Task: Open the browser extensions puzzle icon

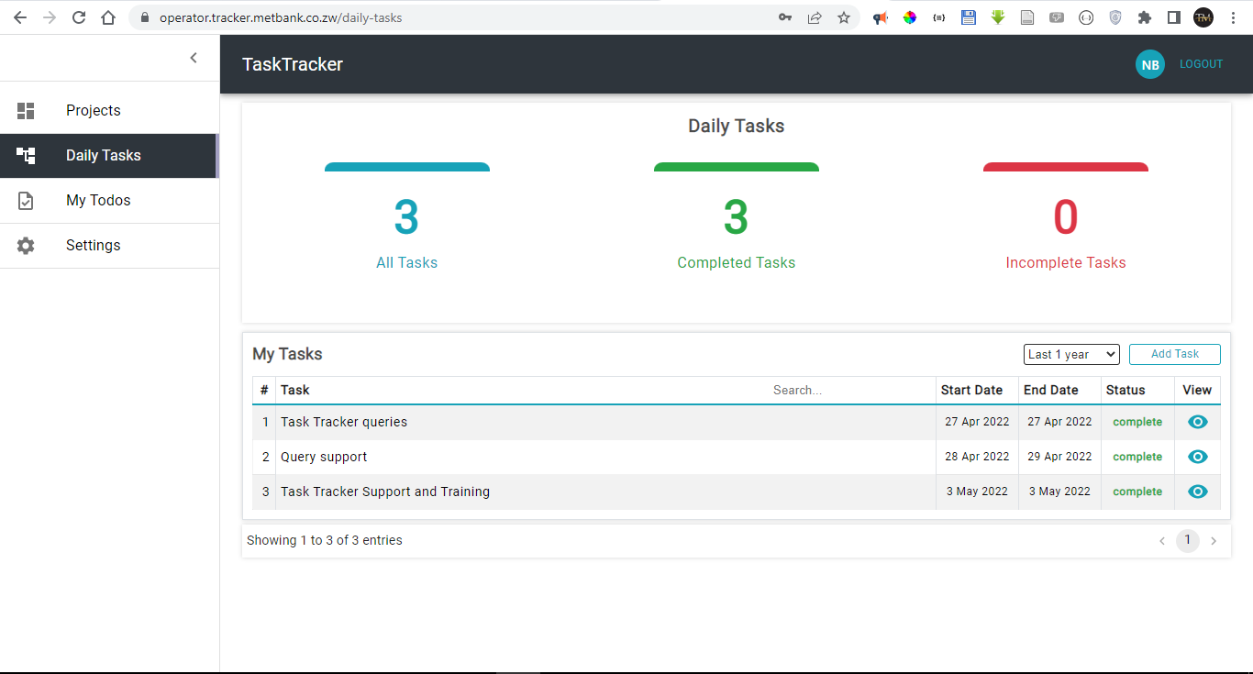Action: (1144, 17)
